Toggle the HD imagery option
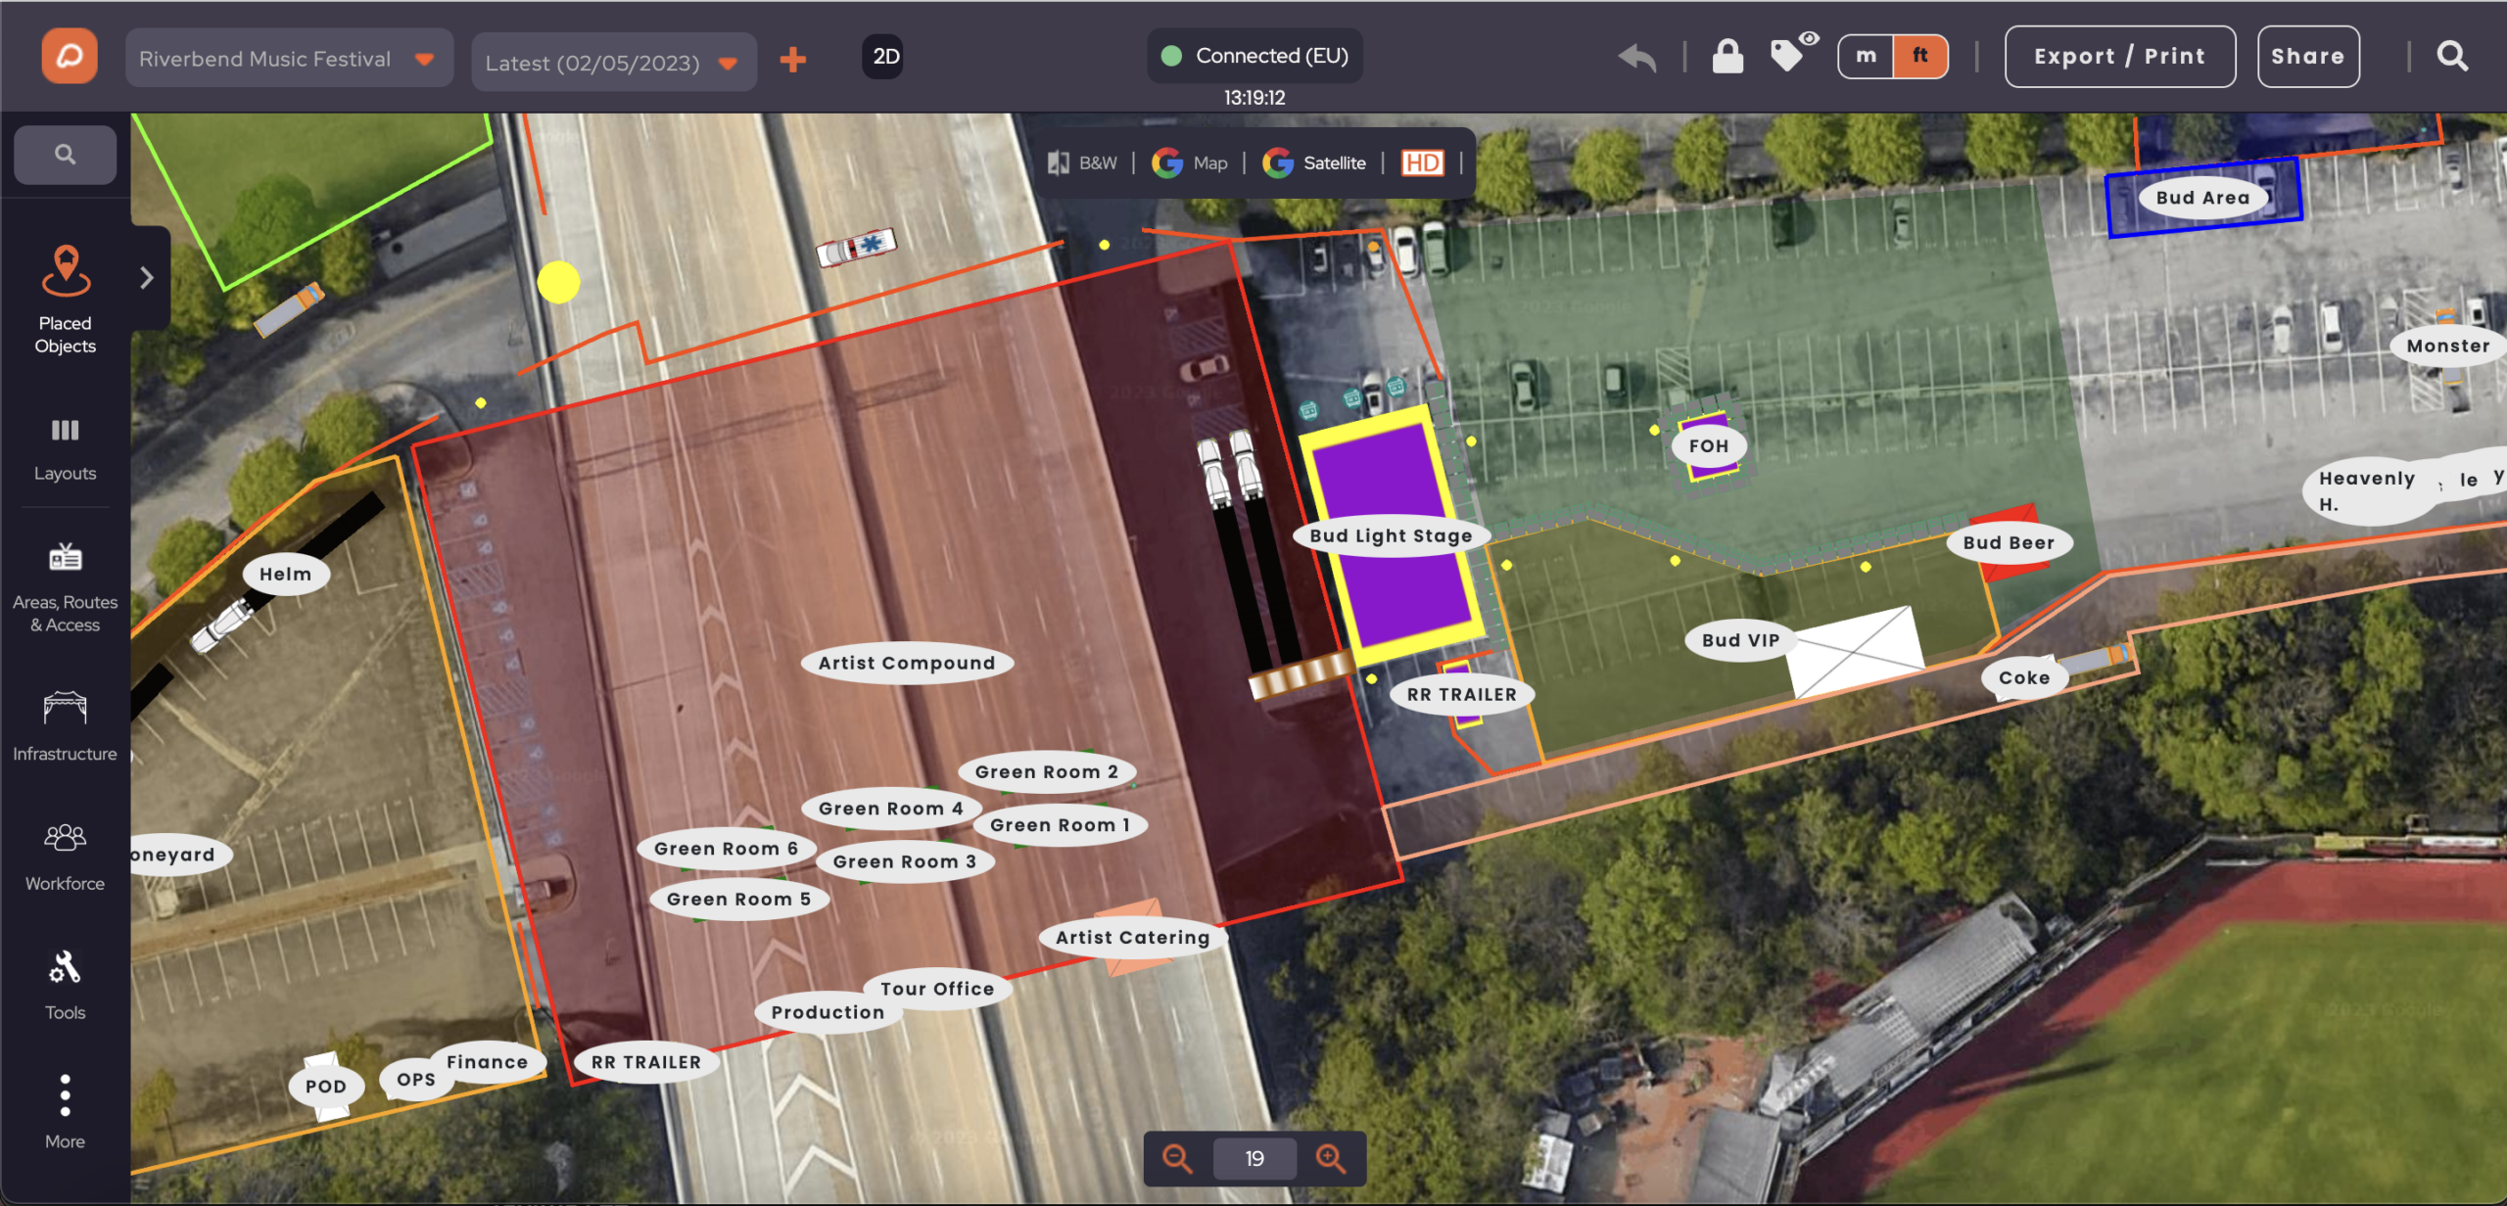The image size is (2507, 1206). (1423, 162)
